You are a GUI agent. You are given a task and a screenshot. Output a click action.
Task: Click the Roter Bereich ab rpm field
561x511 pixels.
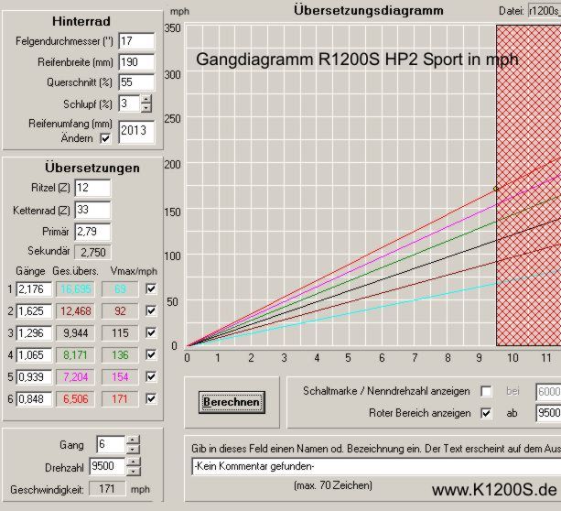click(x=548, y=413)
